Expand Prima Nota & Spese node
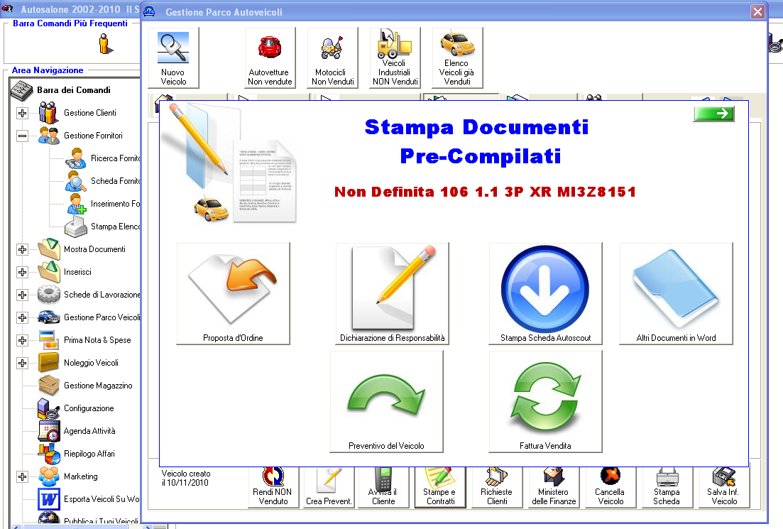Screen dimensions: 783x529 23,340
